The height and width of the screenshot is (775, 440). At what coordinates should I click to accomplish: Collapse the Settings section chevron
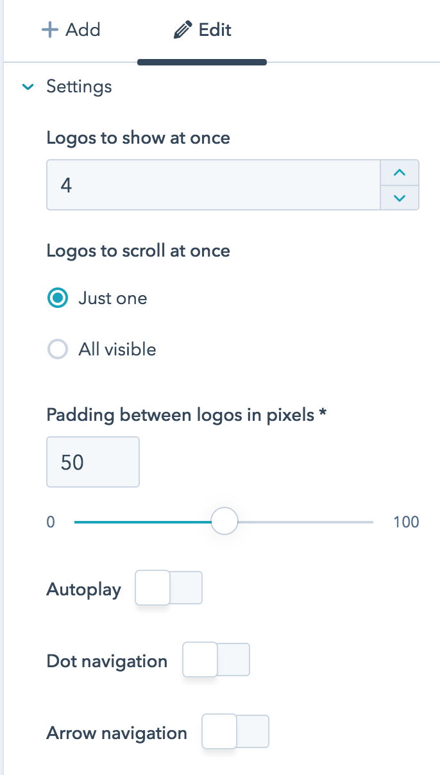[x=28, y=87]
